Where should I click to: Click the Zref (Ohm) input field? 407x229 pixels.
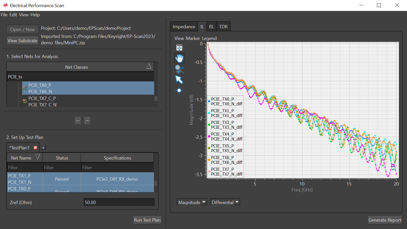119,203
